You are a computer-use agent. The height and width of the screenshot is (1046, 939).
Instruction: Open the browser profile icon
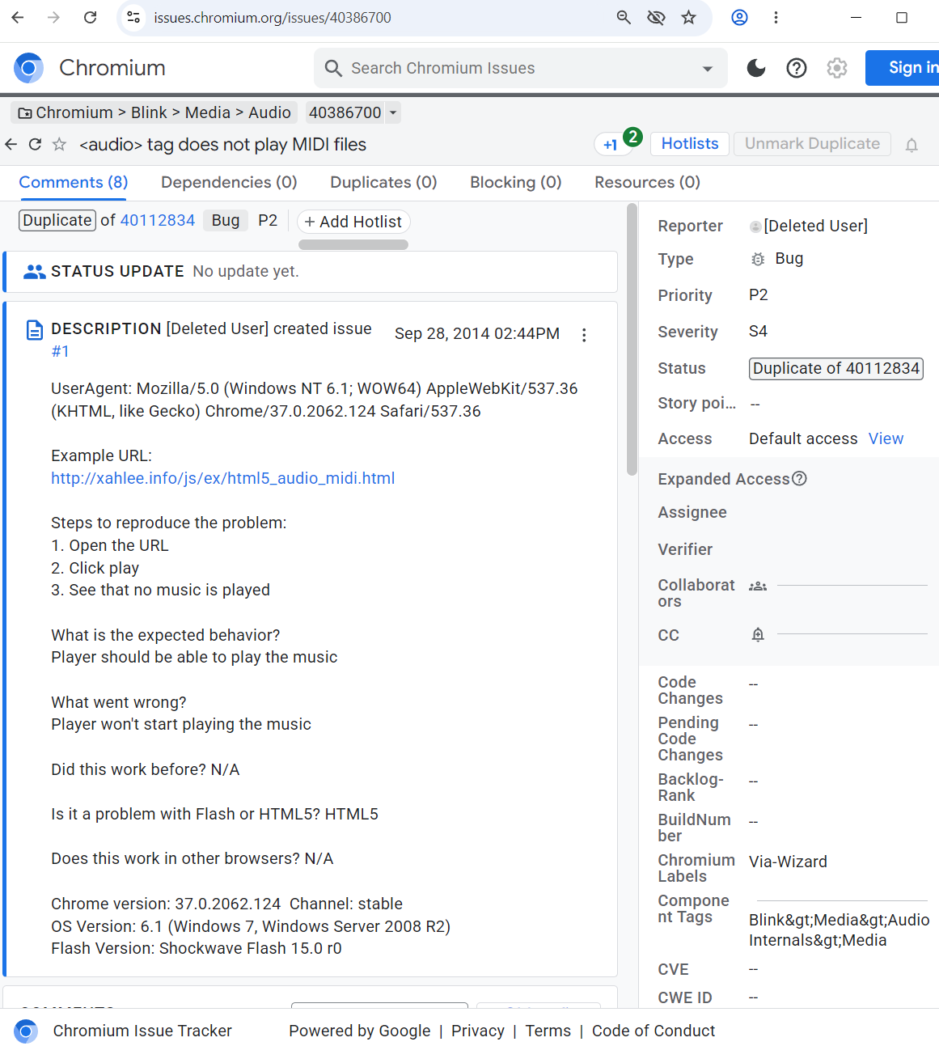tap(739, 17)
